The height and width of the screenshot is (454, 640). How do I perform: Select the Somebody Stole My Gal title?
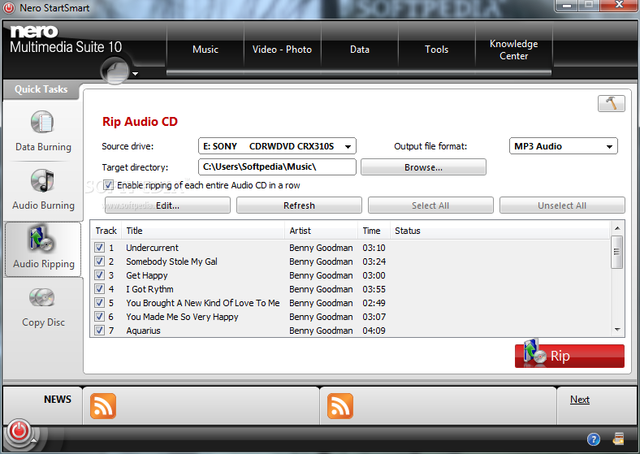tap(171, 262)
